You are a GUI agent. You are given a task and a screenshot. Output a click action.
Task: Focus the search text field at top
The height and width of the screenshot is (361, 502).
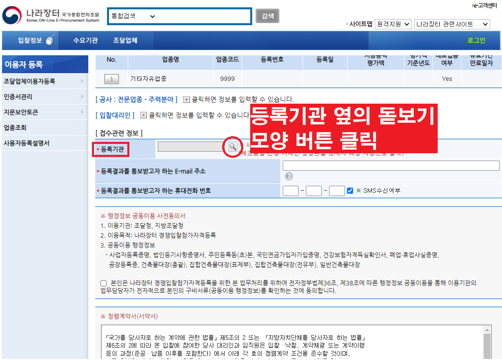(x=205, y=16)
